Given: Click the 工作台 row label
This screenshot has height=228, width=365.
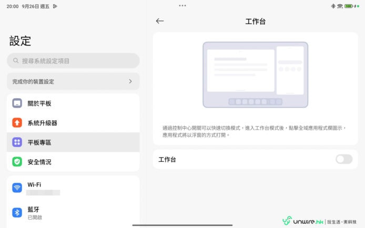Looking at the screenshot, I should coord(167,159).
